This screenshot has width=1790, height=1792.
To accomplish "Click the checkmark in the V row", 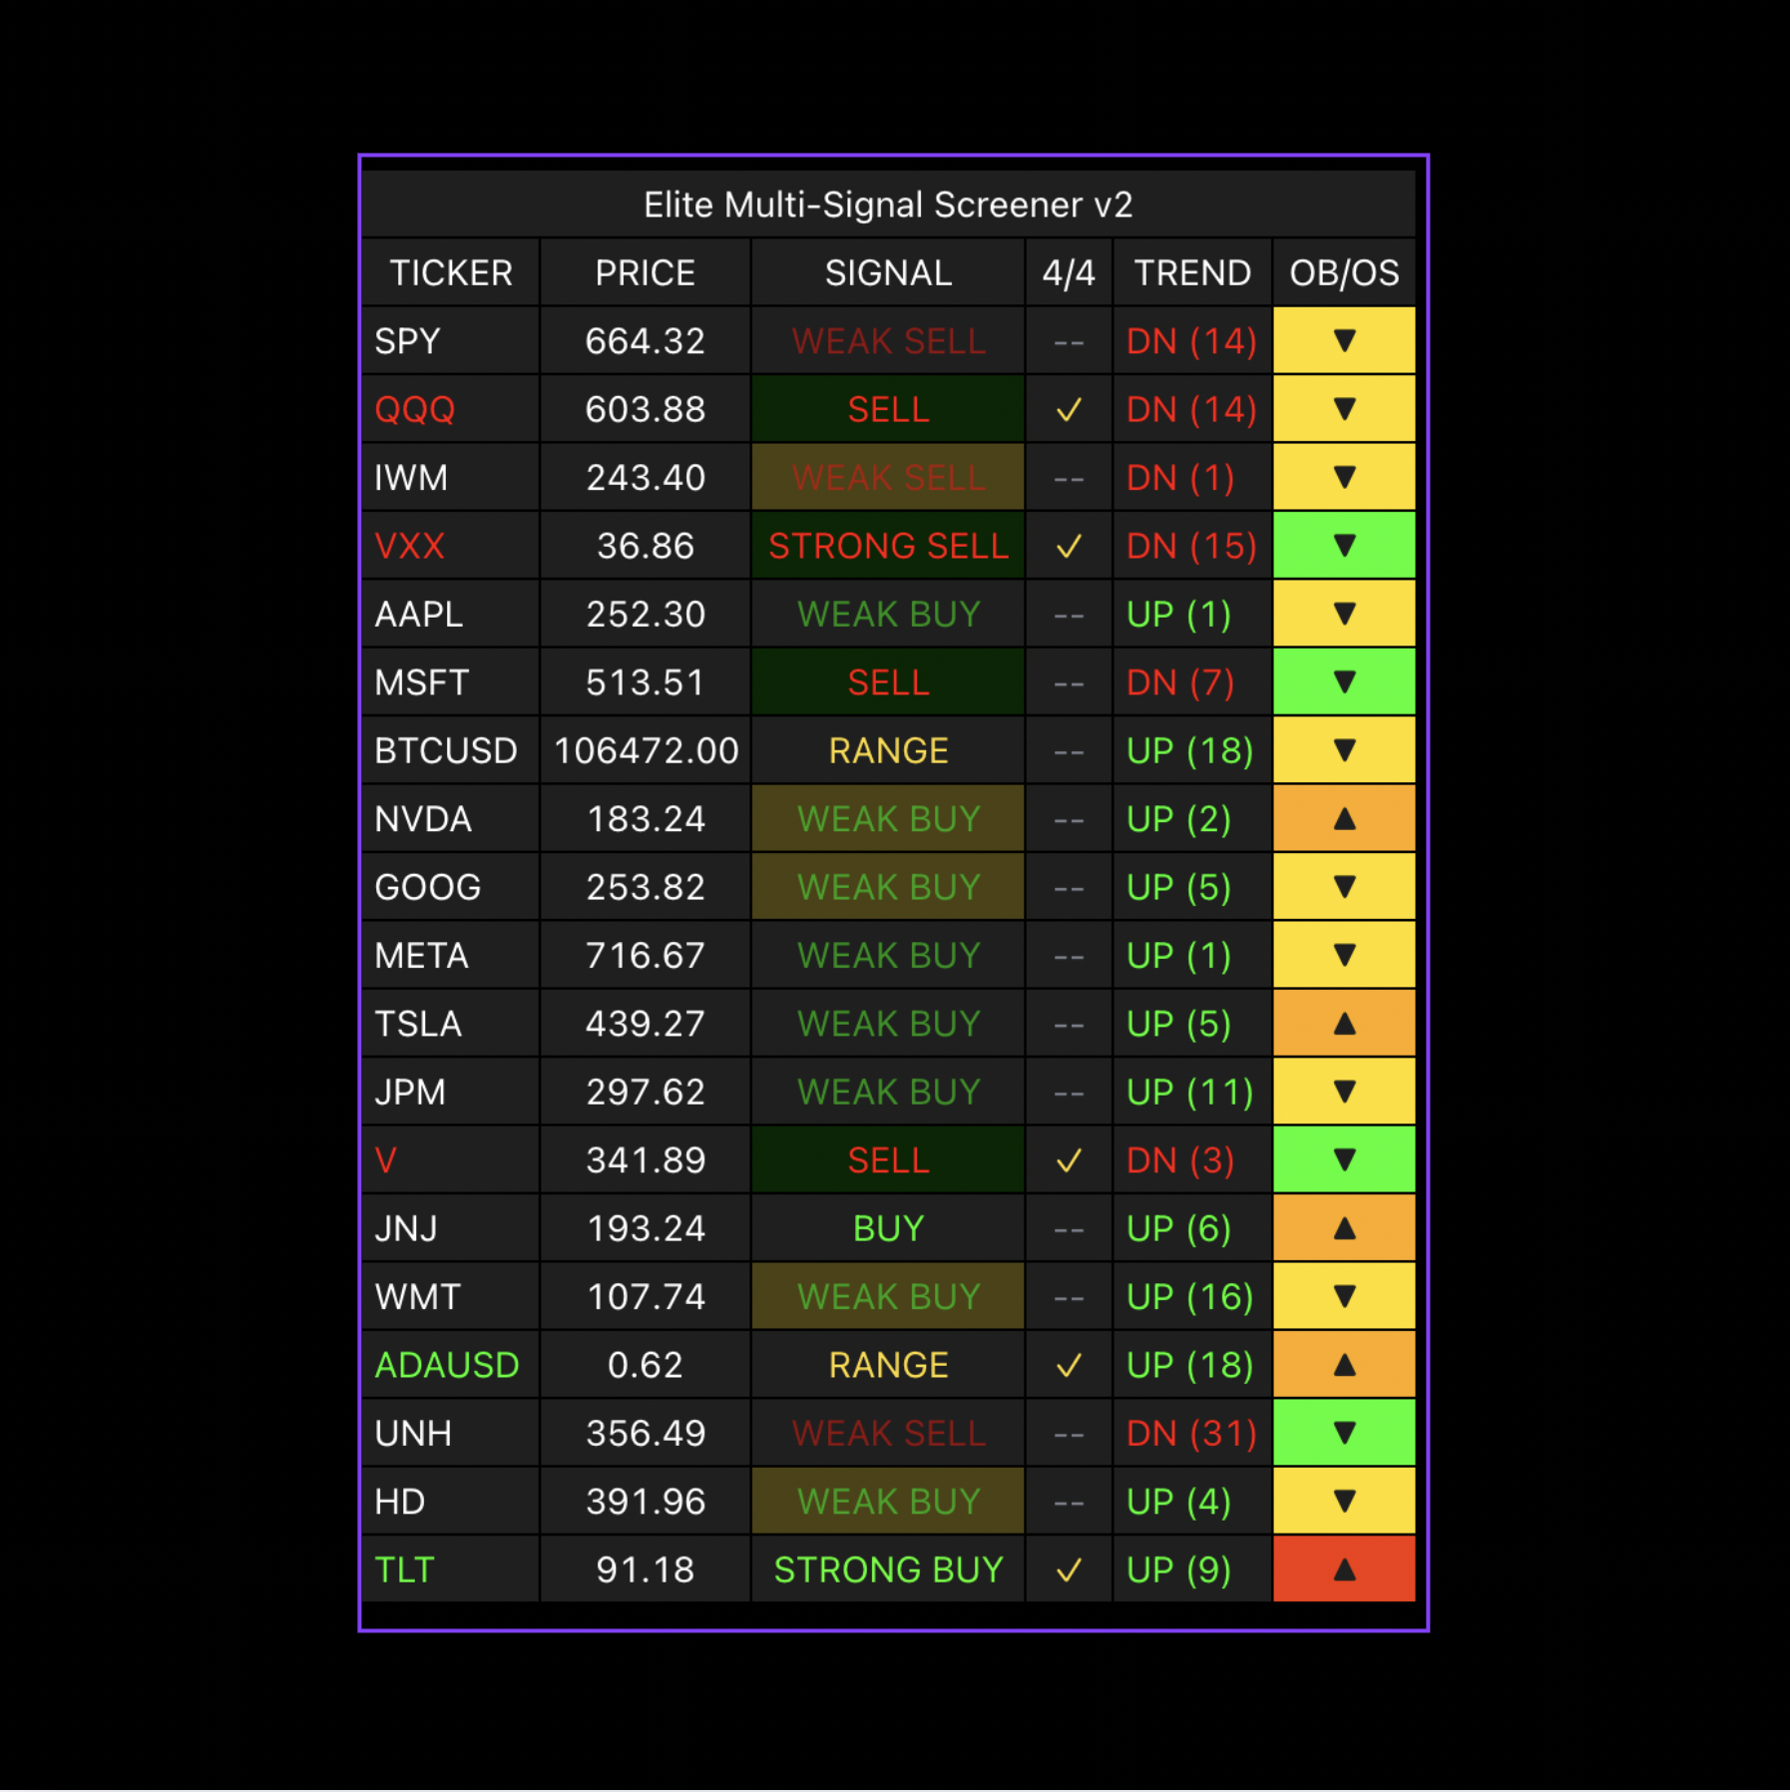I will [1069, 1160].
